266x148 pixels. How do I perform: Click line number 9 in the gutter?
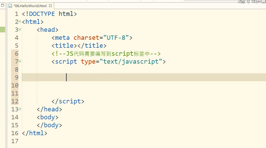[x=16, y=77]
